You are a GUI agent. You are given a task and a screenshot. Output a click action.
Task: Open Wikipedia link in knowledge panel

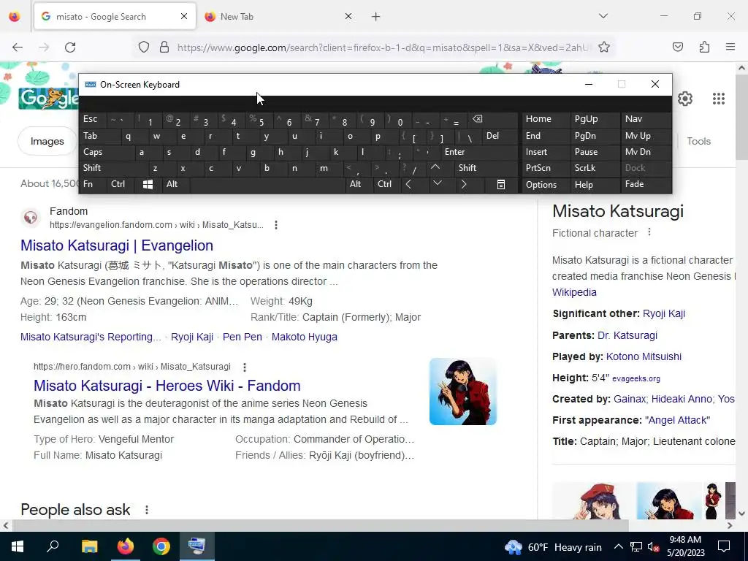coord(574,292)
